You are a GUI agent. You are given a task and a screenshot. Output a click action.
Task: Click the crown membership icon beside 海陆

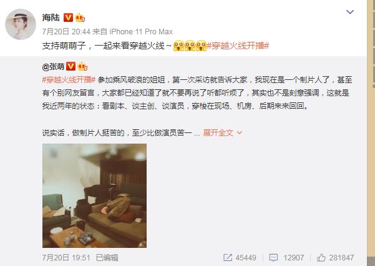(80, 17)
